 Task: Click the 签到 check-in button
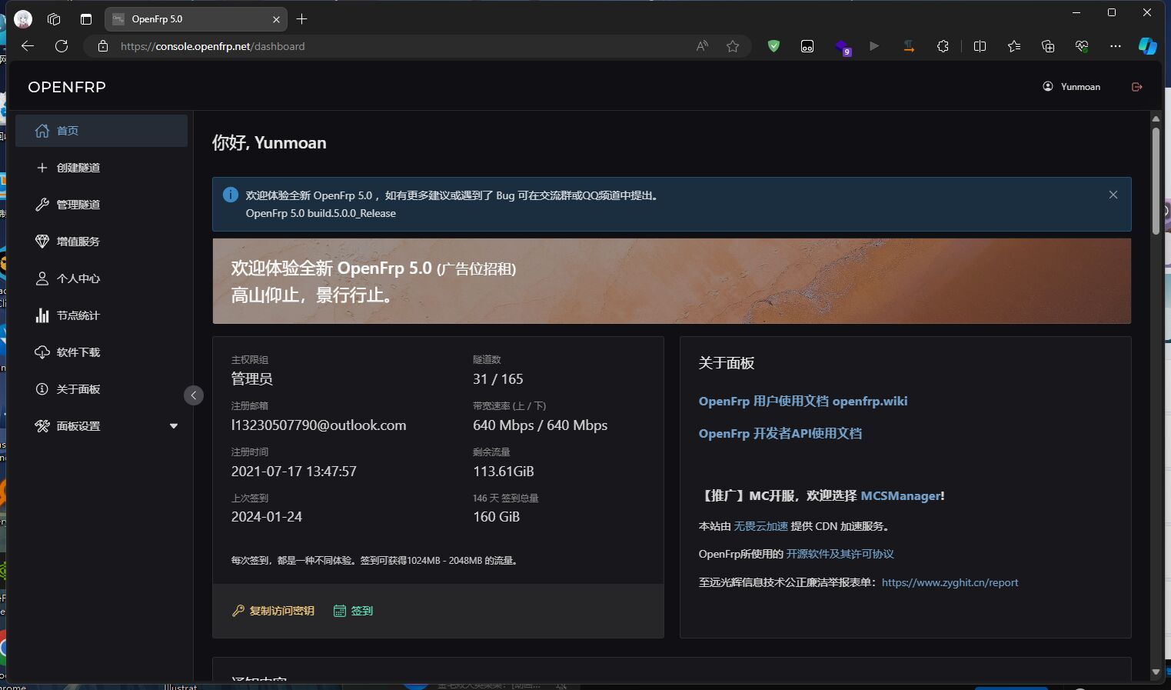[353, 611]
